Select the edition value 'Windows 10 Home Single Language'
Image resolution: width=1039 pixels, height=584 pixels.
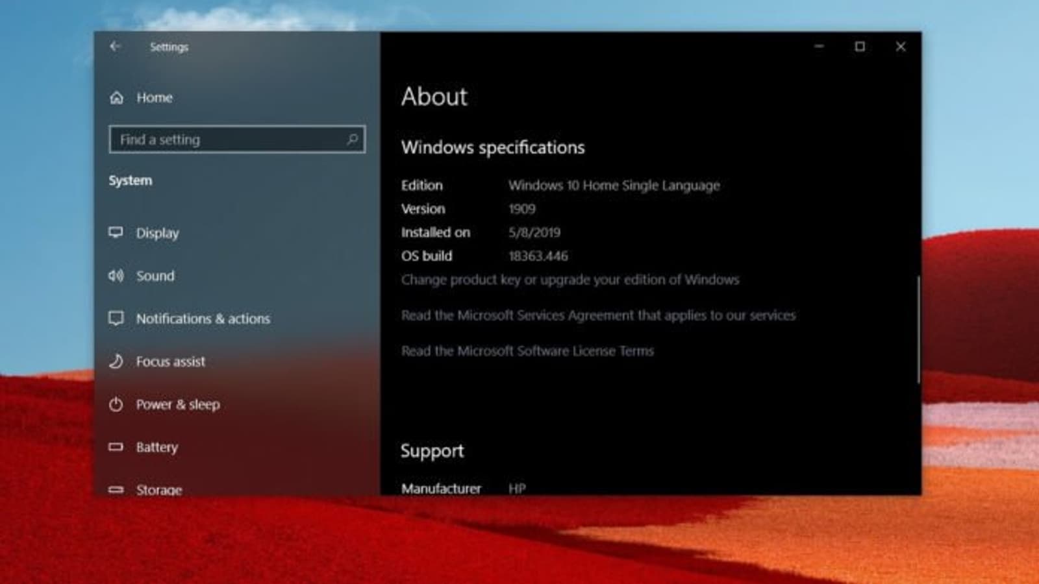614,186
